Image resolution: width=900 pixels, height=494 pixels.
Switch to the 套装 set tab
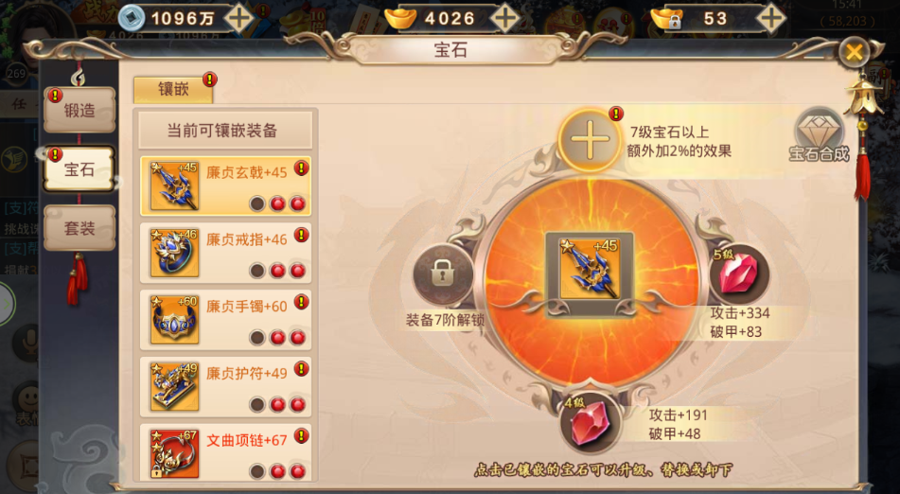pos(79,228)
